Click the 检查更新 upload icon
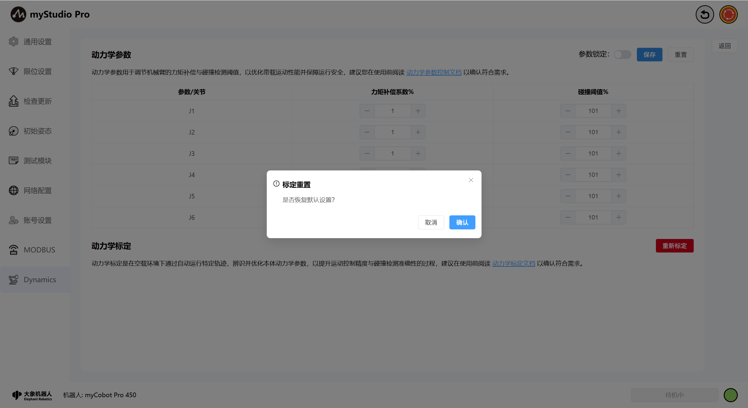 13,101
